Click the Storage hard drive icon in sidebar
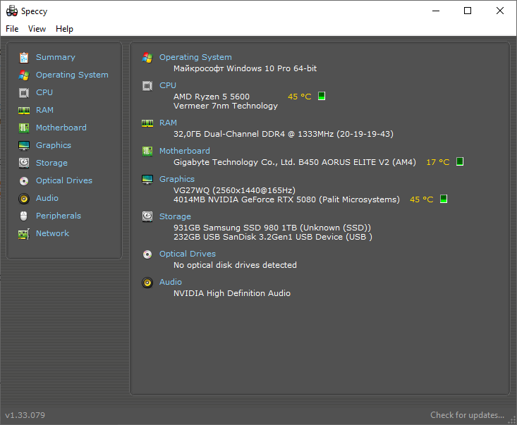 tap(24, 163)
